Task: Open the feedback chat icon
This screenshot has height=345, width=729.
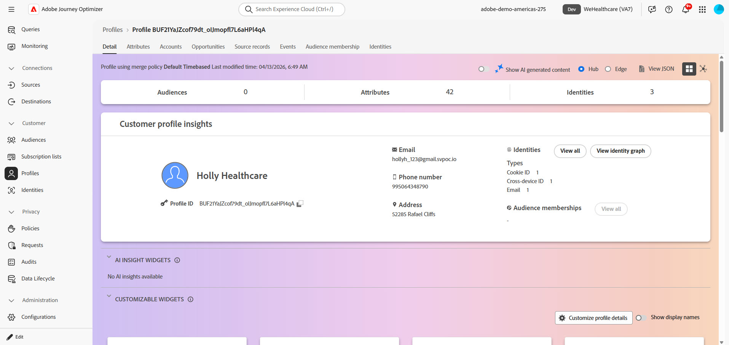Action: [652, 9]
